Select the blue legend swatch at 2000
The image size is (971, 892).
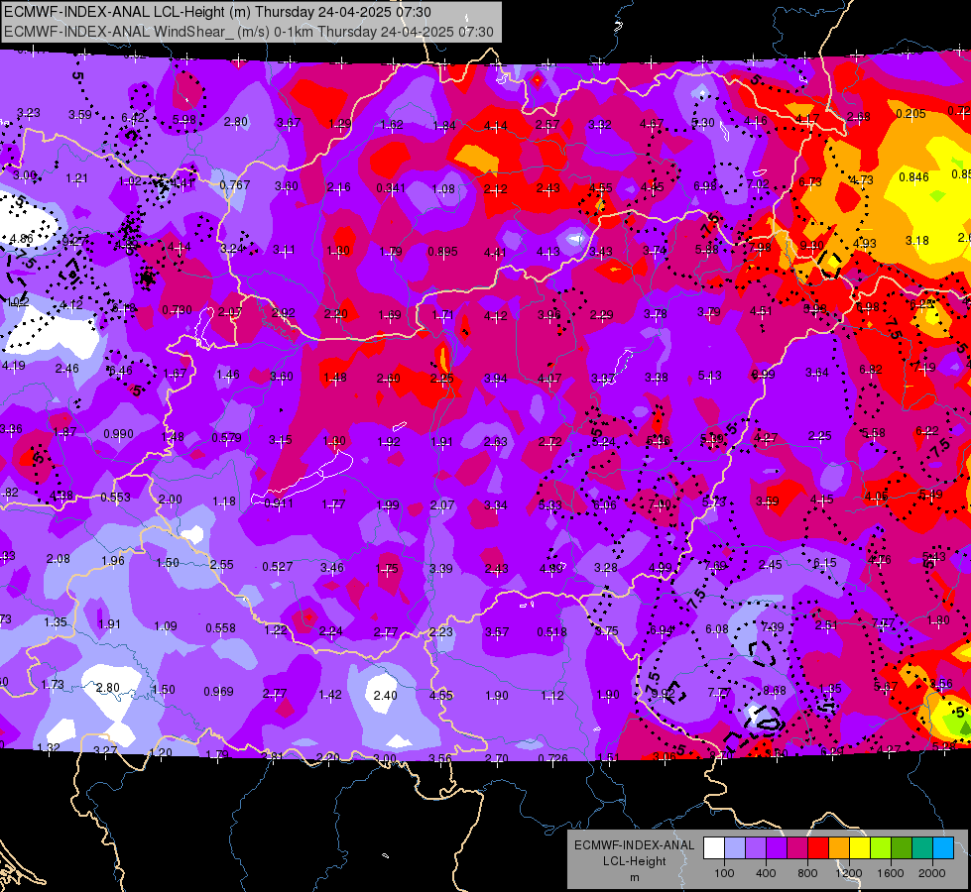tap(943, 848)
